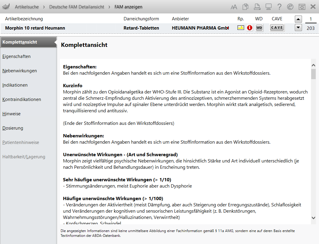This screenshot has width=319, height=244.
Task: Click the printer icon in the title bar
Action: click(x=257, y=7)
